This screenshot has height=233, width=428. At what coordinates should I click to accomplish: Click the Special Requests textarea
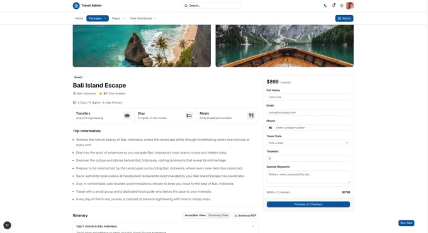[308, 177]
